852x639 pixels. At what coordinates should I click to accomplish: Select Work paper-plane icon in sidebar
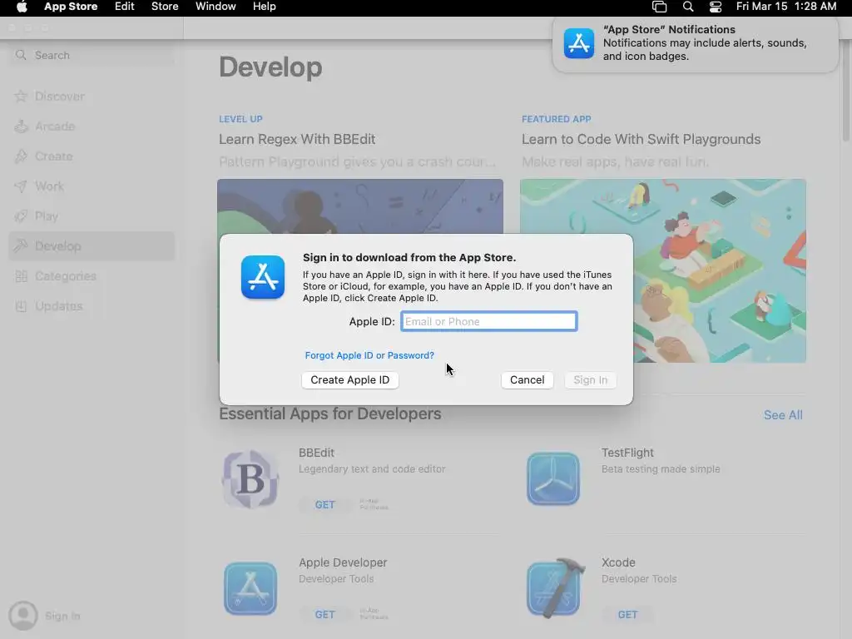tap(21, 186)
